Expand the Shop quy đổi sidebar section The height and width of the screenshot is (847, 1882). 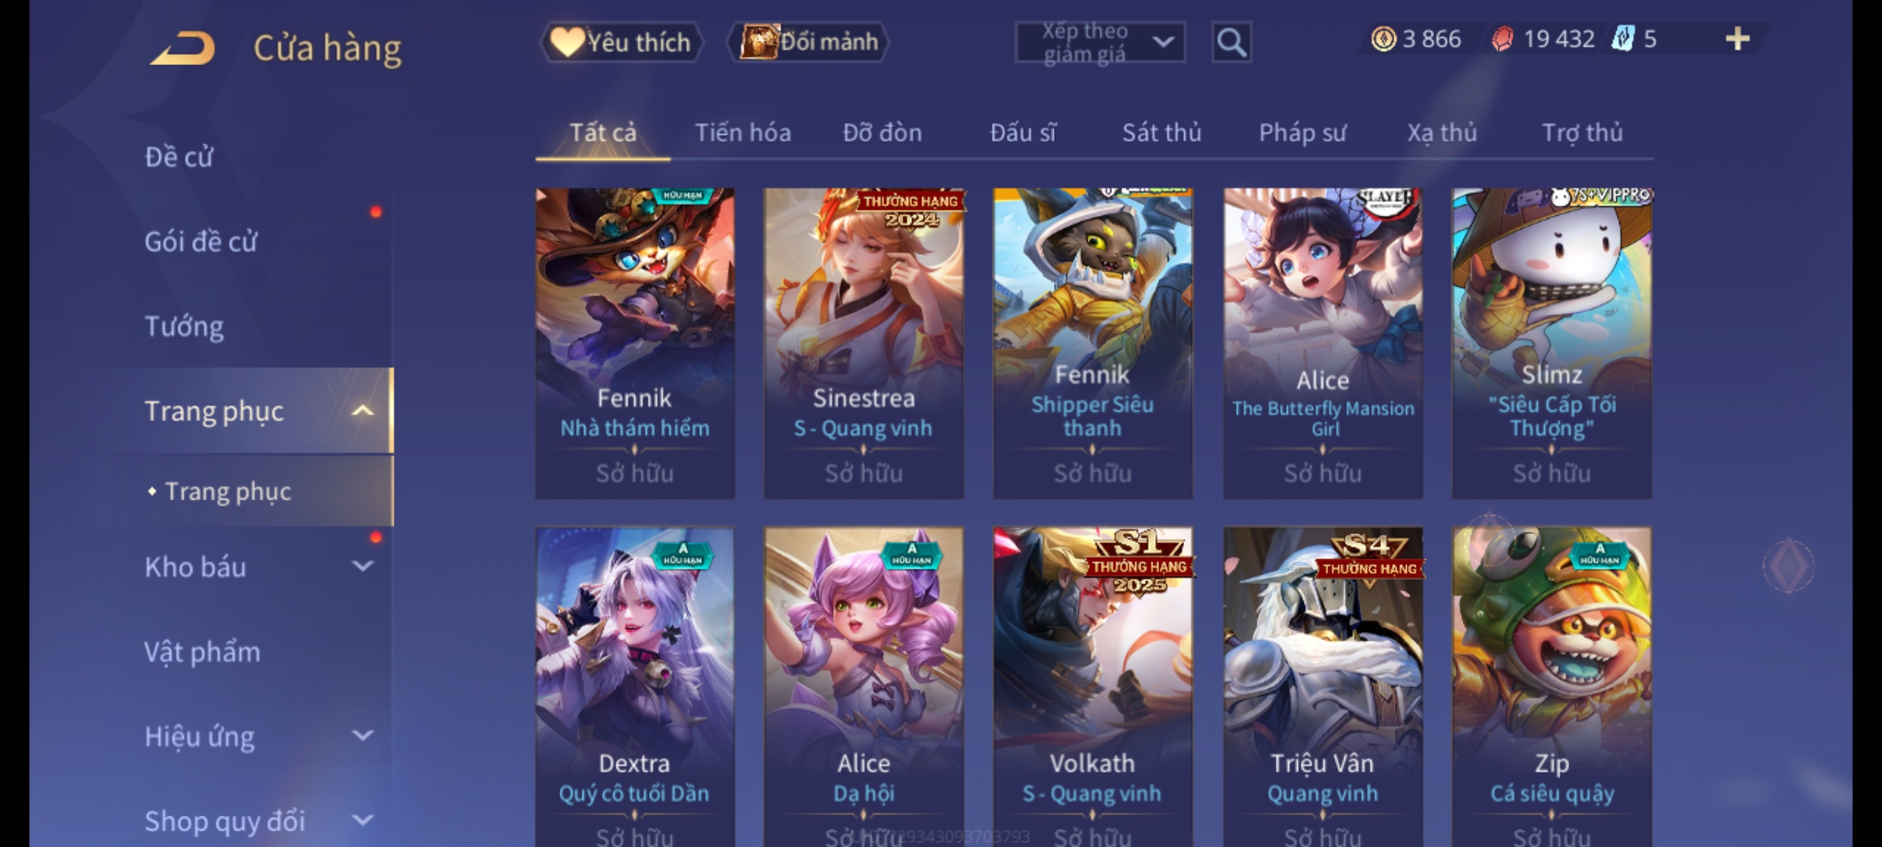pyautogui.click(x=362, y=820)
